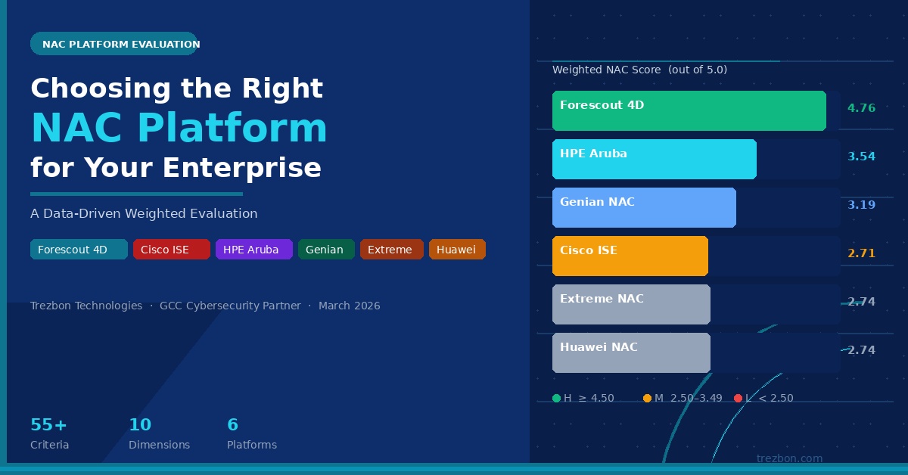This screenshot has height=475, width=908.
Task: Select the Huawei platform chip
Action: point(457,249)
